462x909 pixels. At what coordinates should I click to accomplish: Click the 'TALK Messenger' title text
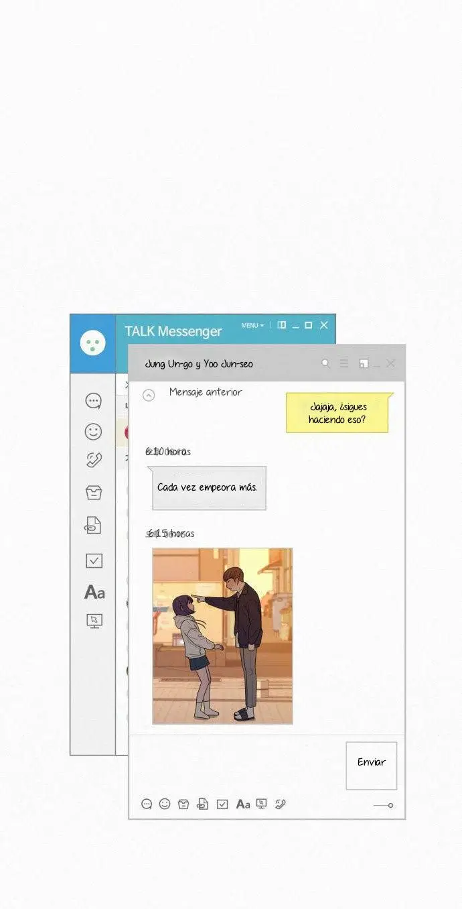click(173, 331)
